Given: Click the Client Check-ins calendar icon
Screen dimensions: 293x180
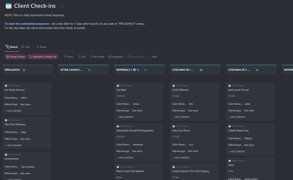Looking at the screenshot, I should click(x=9, y=6).
